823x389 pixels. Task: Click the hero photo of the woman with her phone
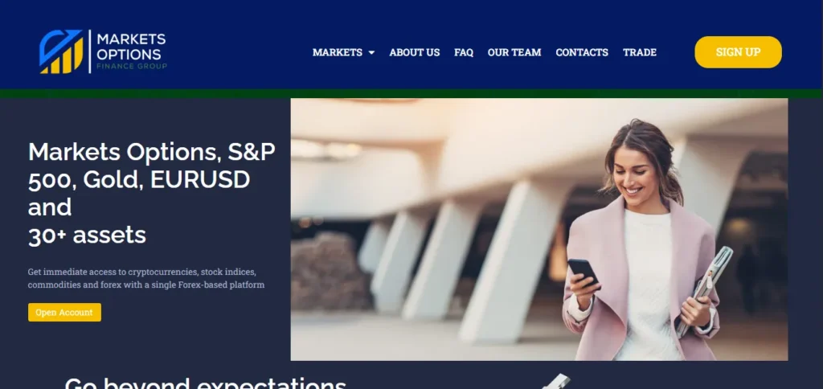pos(539,229)
